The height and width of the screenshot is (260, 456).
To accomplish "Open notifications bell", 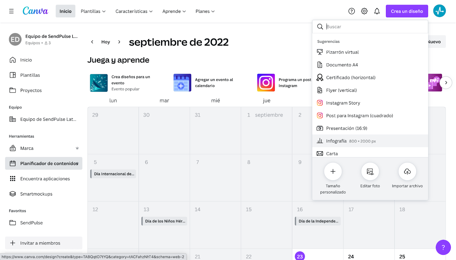I will 377,11.
